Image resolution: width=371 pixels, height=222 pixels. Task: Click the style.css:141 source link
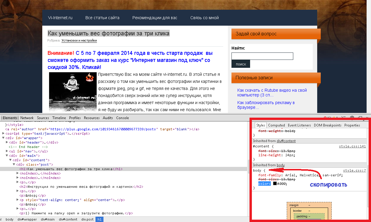352,146
